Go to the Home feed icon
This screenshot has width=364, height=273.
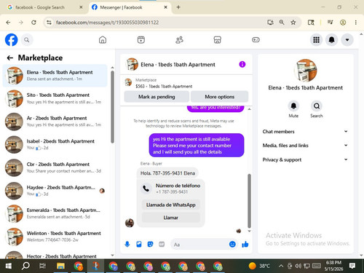tap(103, 40)
